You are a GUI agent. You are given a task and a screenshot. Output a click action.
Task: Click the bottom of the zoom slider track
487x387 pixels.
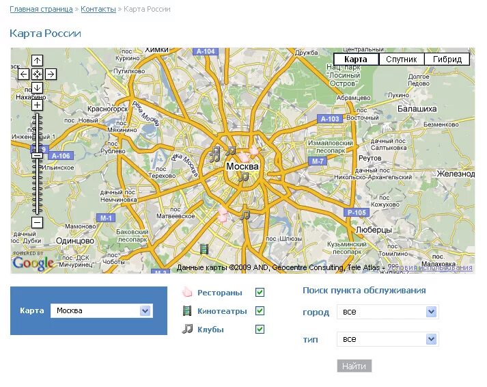38,212
